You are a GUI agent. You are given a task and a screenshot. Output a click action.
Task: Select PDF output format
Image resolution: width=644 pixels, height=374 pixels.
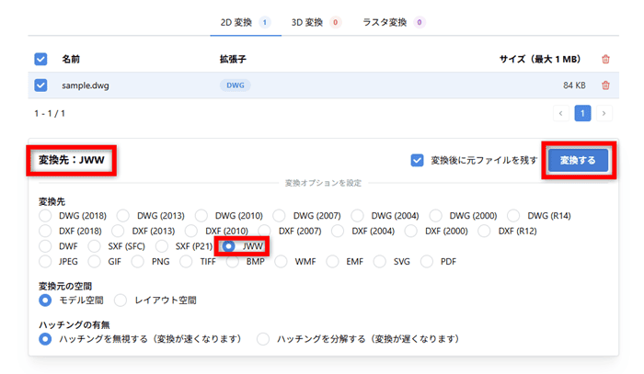[x=427, y=262]
